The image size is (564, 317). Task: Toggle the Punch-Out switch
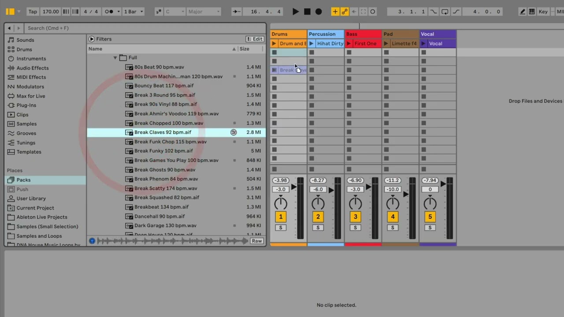(456, 11)
